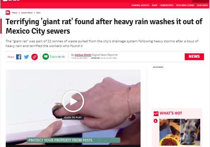Screen dimensions: 210x147
Task: Open comments via green speech bubble icon
Action: tap(46, 57)
